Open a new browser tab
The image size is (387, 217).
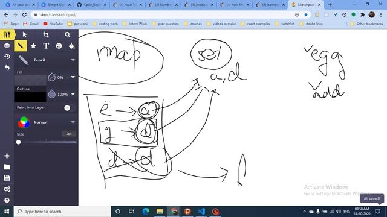(x=330, y=5)
